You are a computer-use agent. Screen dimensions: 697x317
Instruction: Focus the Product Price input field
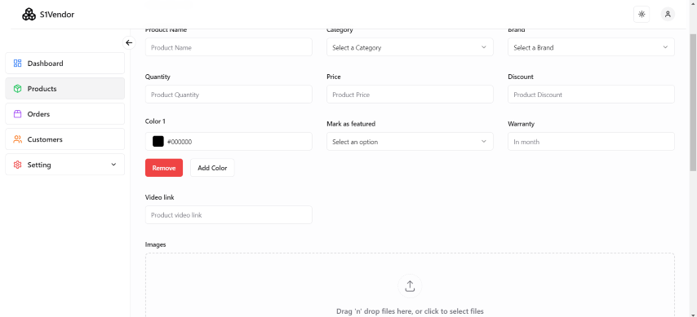pos(410,95)
